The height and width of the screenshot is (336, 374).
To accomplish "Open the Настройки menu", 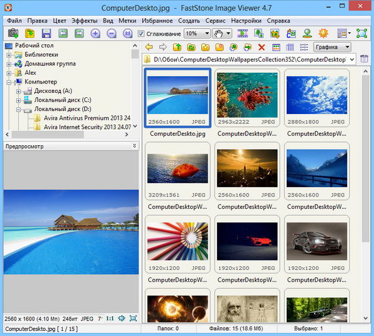I will [x=246, y=21].
